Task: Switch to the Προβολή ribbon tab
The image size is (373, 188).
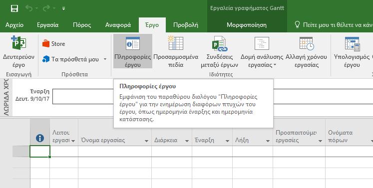Action: [186, 25]
